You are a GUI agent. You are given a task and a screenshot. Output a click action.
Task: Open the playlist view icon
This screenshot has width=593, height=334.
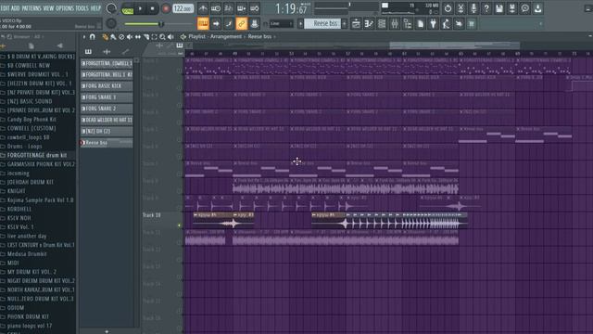pos(356,24)
